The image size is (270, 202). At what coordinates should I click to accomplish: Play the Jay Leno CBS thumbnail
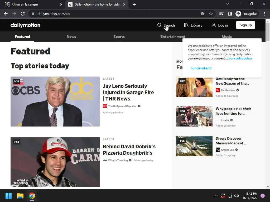55,102
